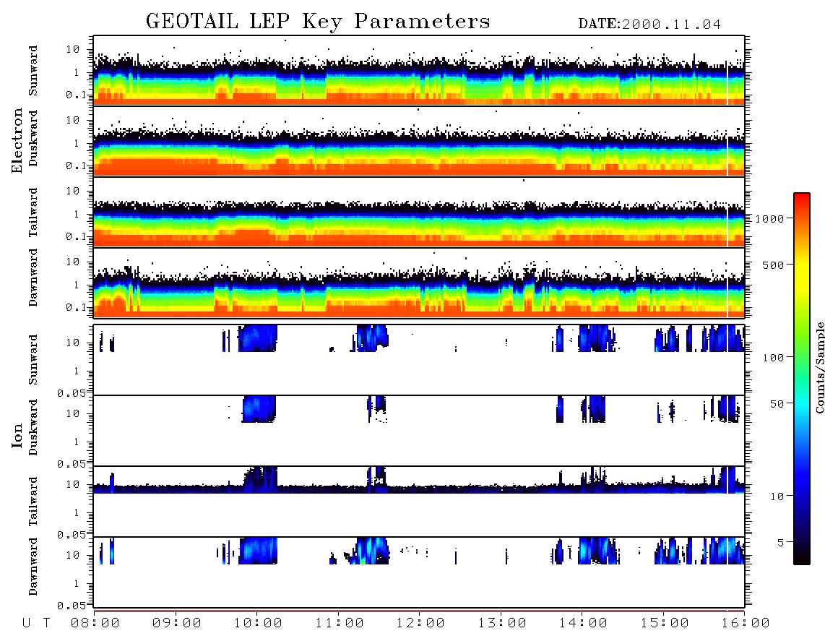Click the Electron Dawnward spectrogram panel
825x636 pixels.
click(419, 283)
